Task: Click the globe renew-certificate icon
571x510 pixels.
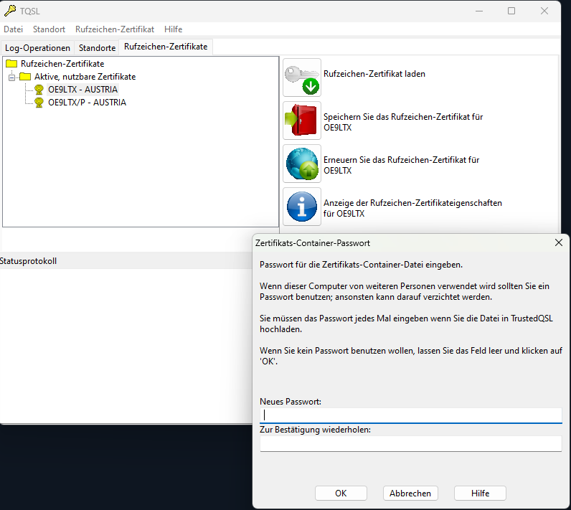Action: [x=302, y=164]
